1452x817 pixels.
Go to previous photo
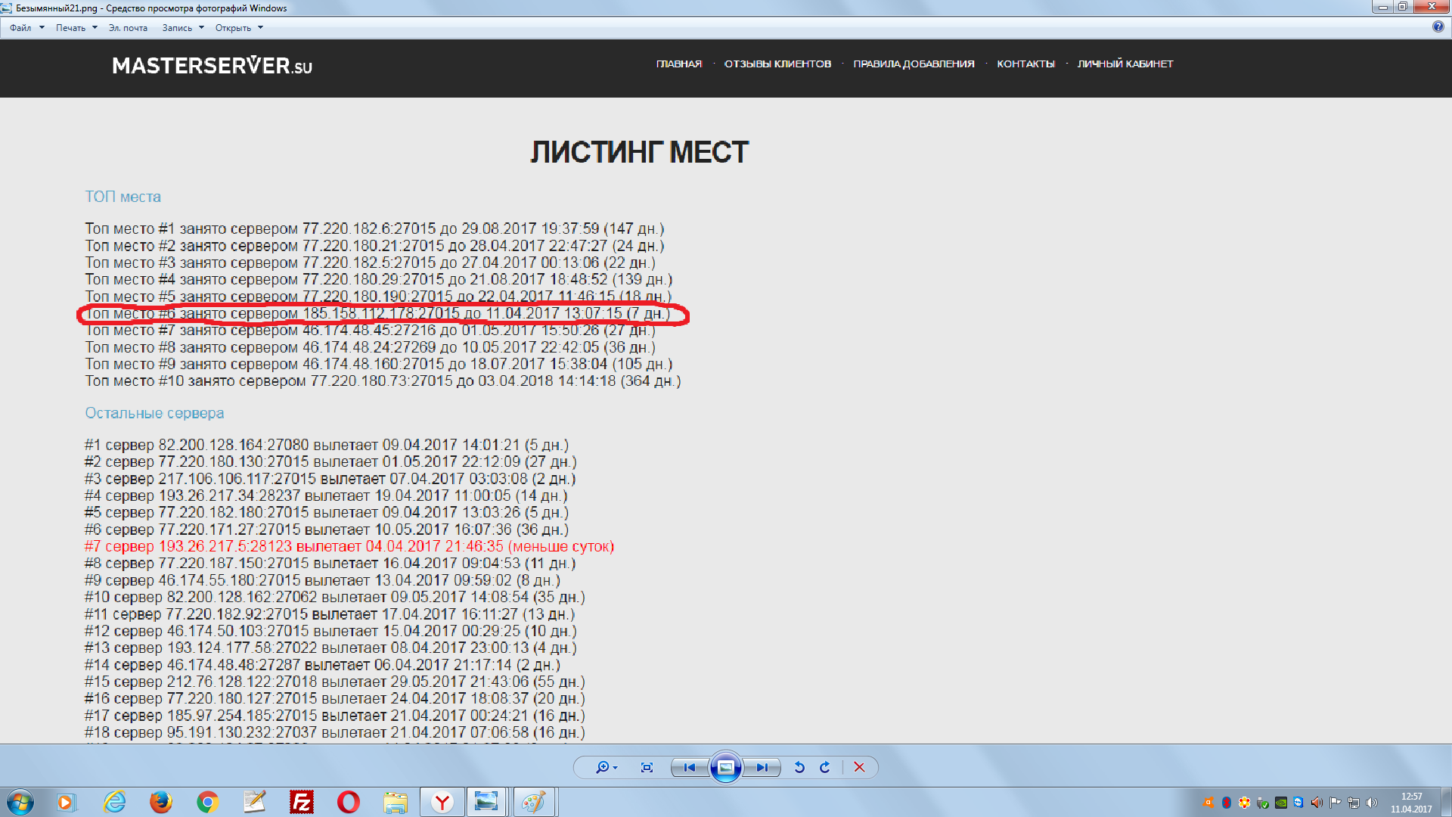[x=689, y=767]
